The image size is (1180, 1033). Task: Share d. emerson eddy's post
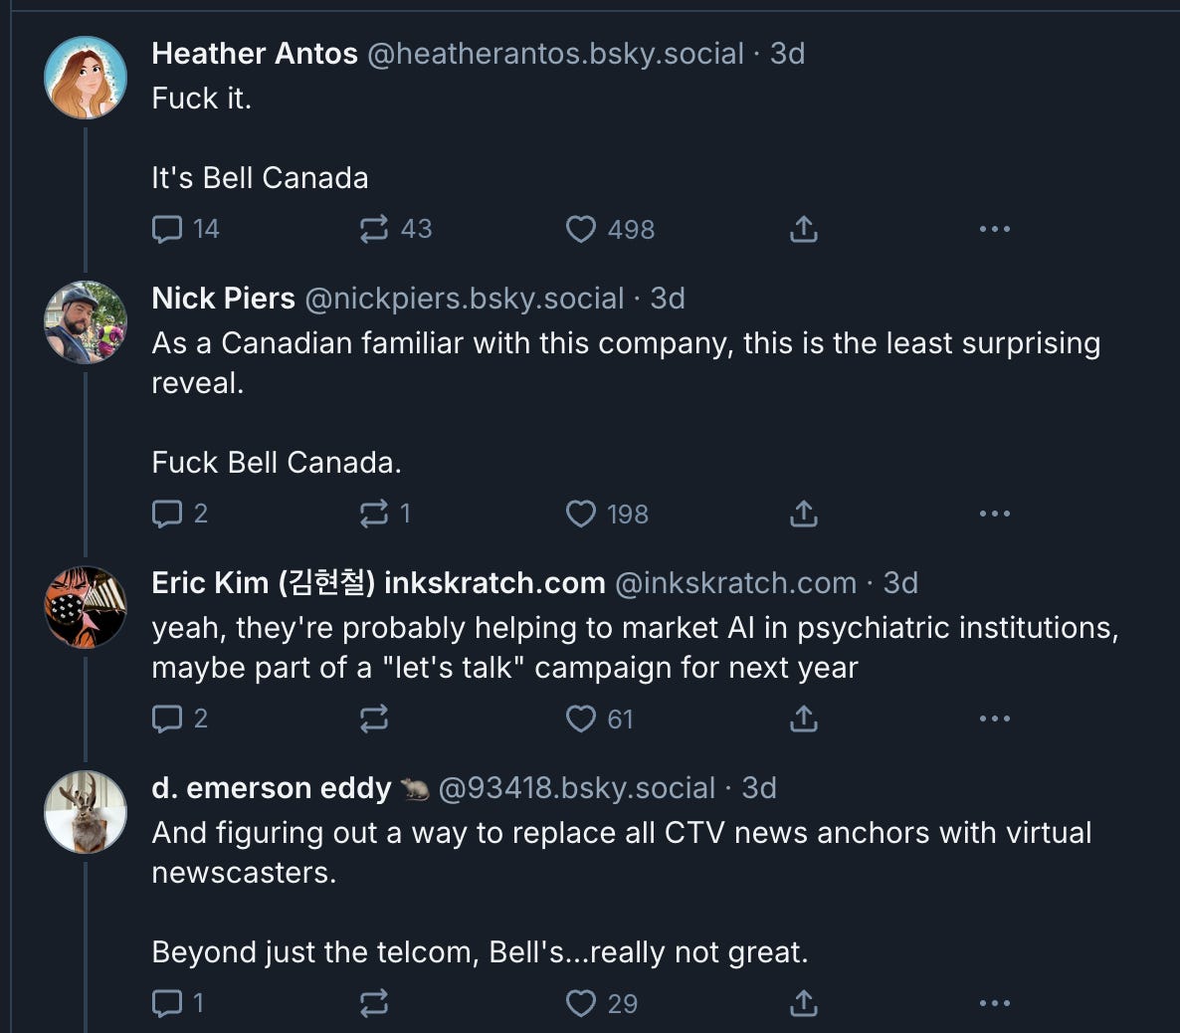(803, 1003)
